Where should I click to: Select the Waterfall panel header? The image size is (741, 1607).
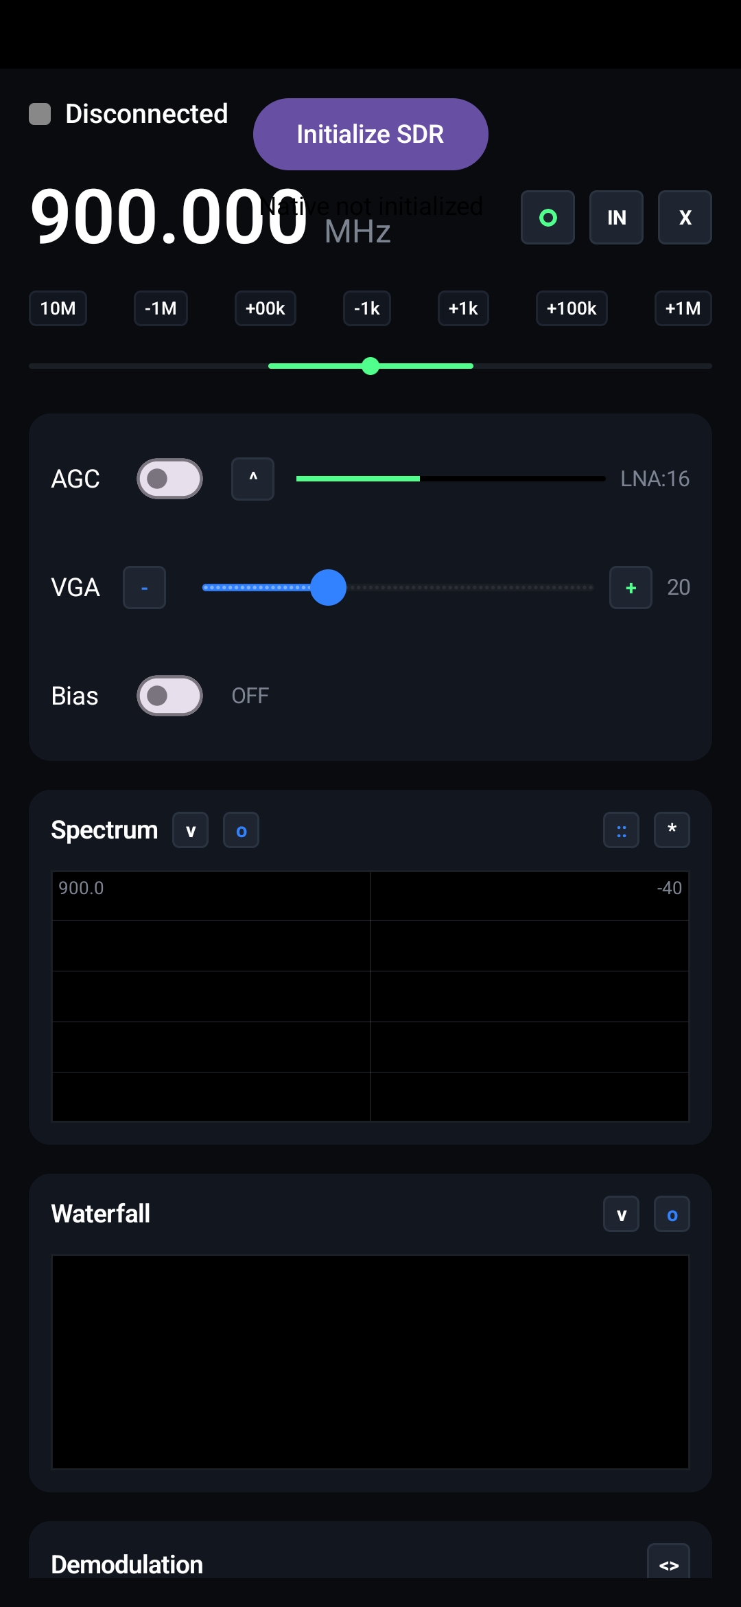coord(100,1213)
